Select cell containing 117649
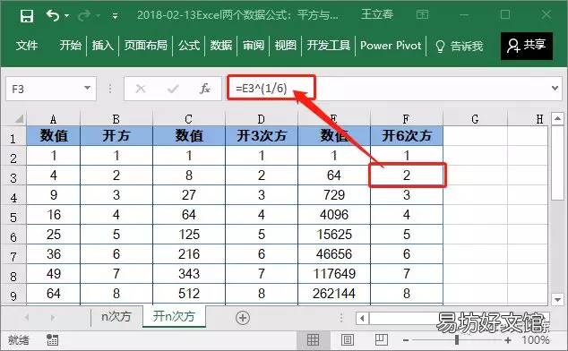The image size is (568, 351). 334,273
